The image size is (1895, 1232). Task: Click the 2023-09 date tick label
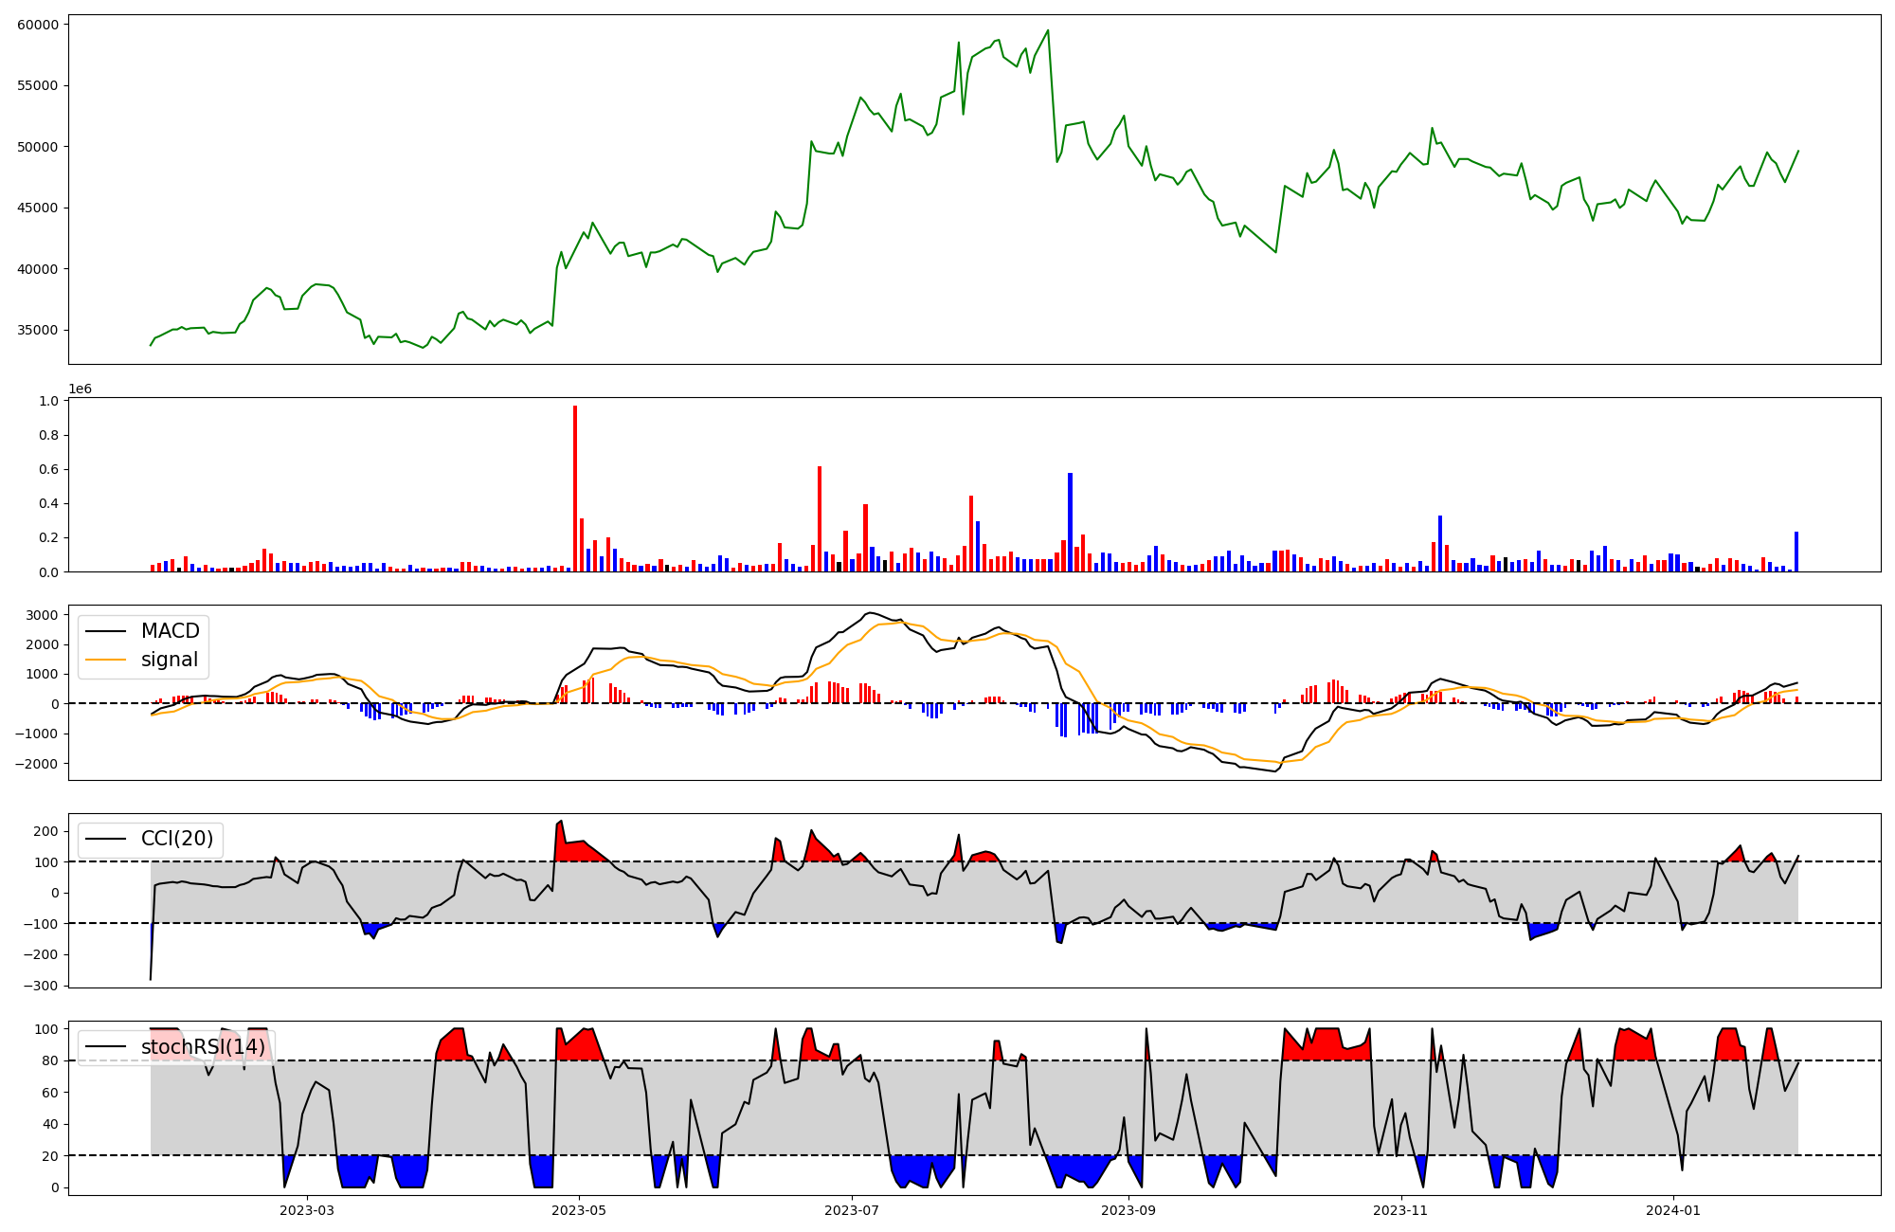(1128, 1210)
